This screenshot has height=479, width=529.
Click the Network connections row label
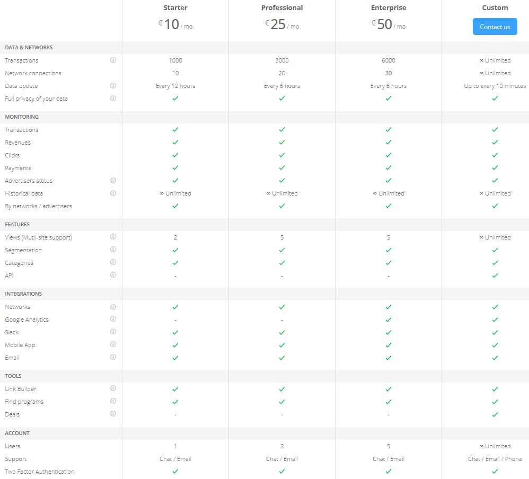point(33,73)
